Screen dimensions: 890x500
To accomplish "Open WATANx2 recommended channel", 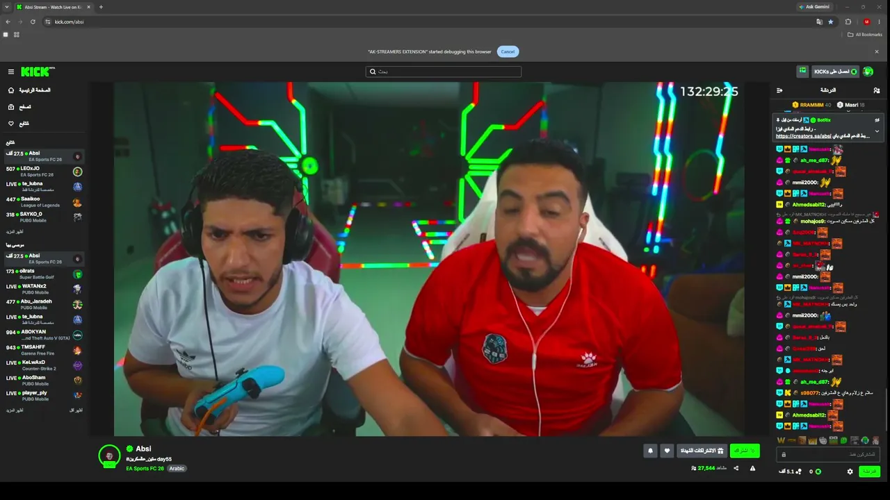I will click(44, 290).
